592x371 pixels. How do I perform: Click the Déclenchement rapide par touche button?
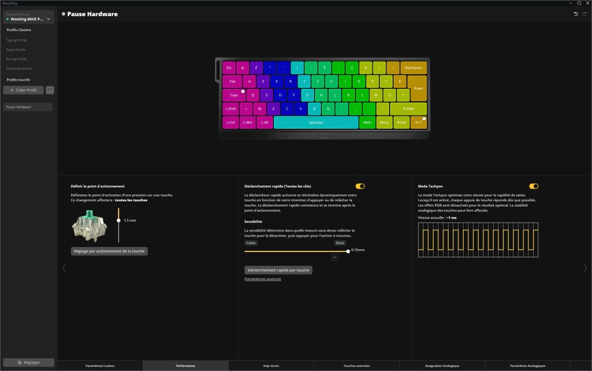click(x=278, y=270)
